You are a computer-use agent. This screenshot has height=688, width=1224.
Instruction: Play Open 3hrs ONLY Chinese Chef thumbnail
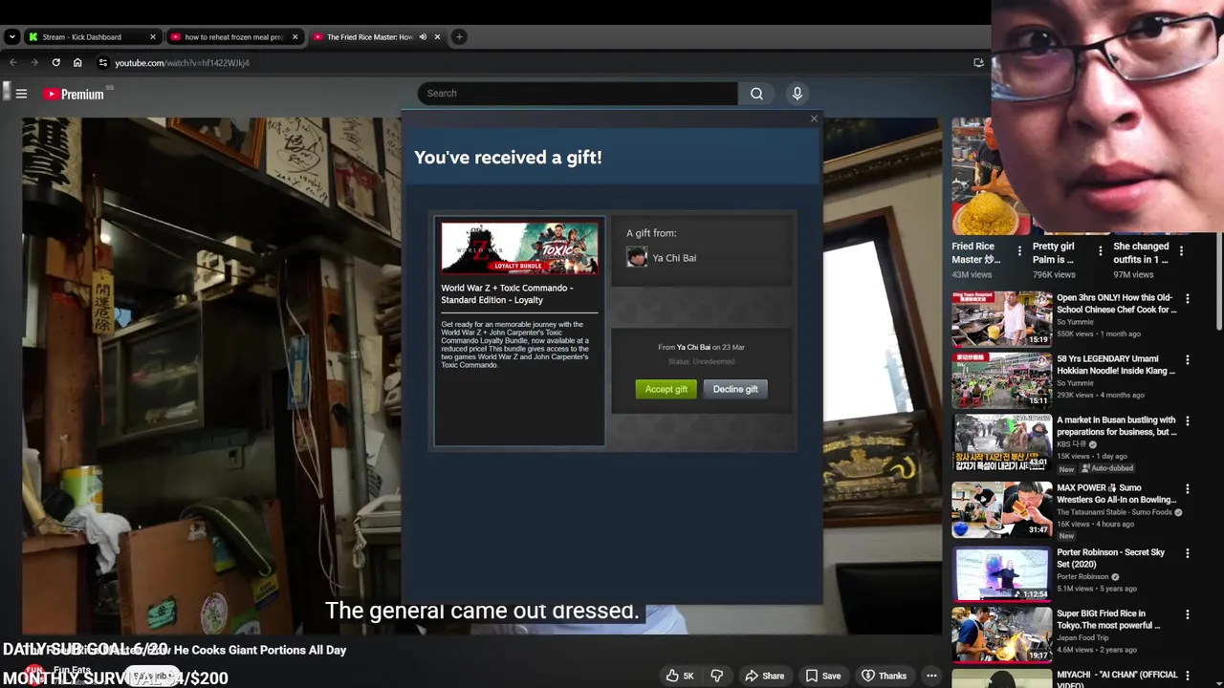1001,318
